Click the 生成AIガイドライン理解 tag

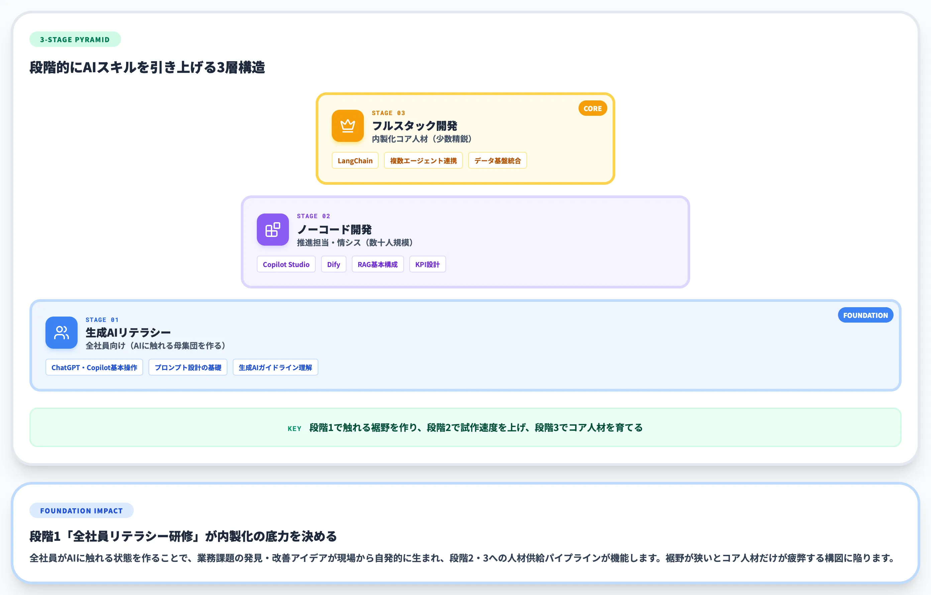tap(275, 367)
